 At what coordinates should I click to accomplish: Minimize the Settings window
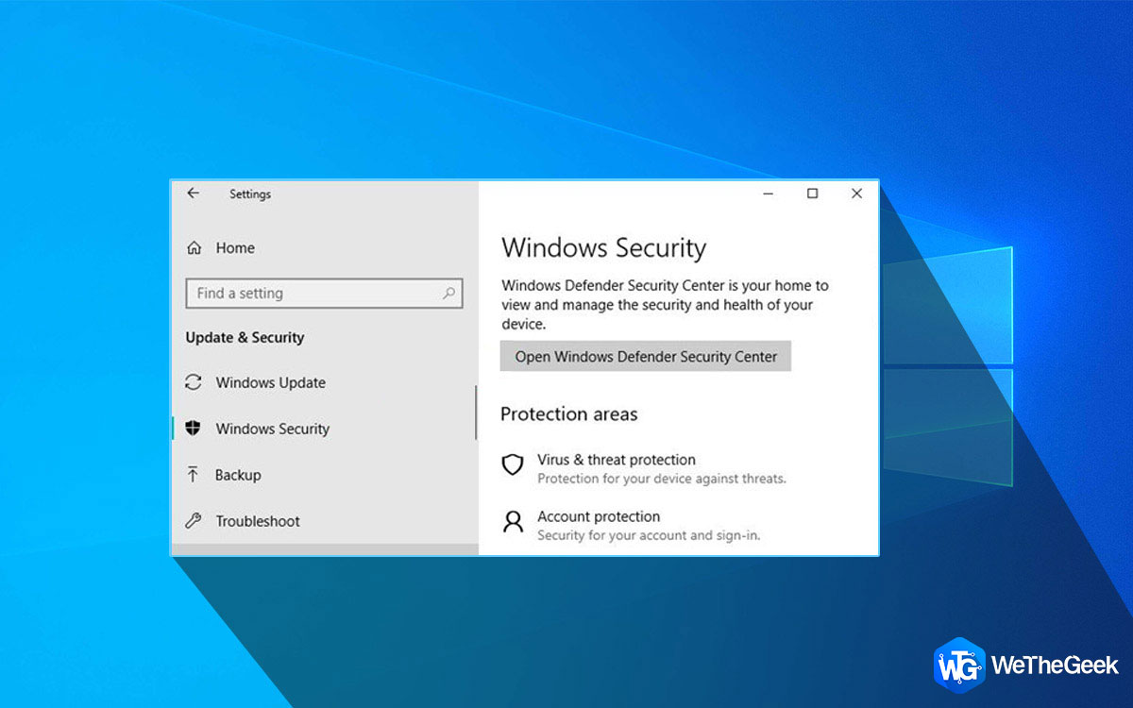tap(769, 194)
